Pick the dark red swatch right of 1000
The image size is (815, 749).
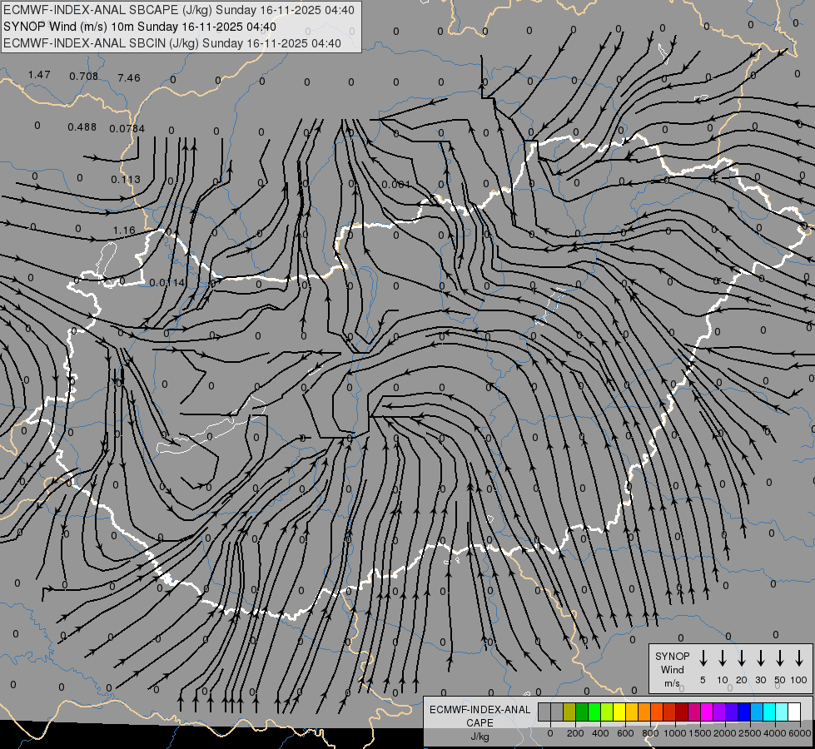coord(682,712)
